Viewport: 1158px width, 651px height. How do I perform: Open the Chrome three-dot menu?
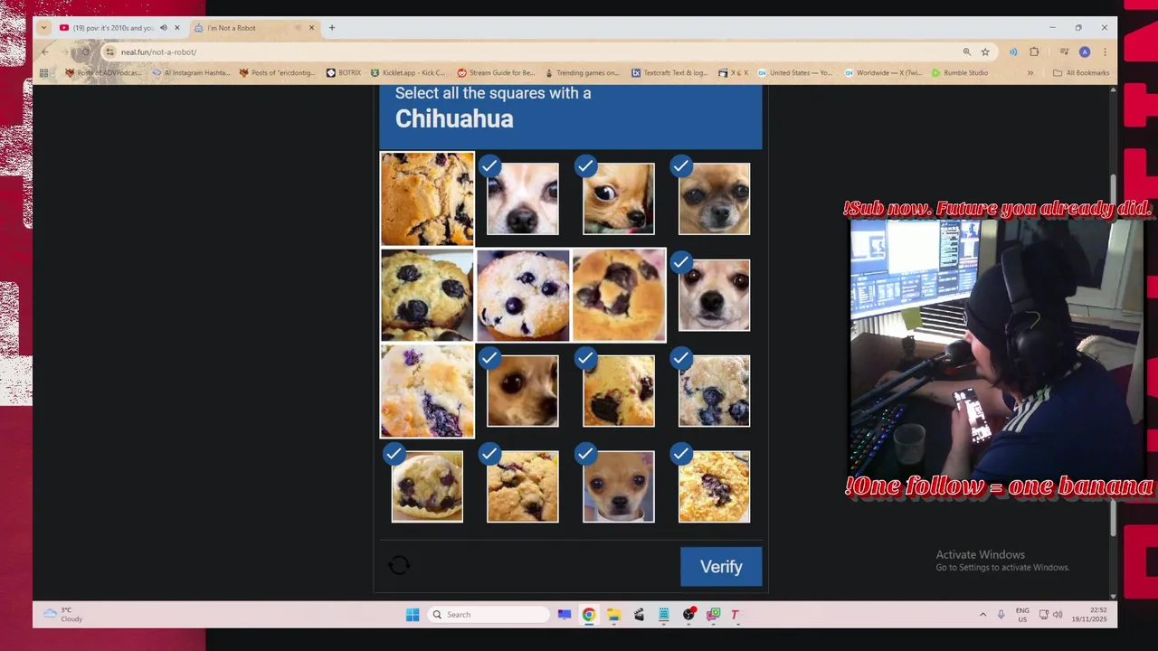[x=1104, y=52]
